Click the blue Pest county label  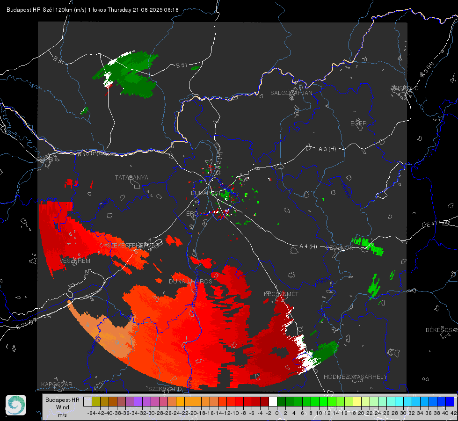click(322, 281)
